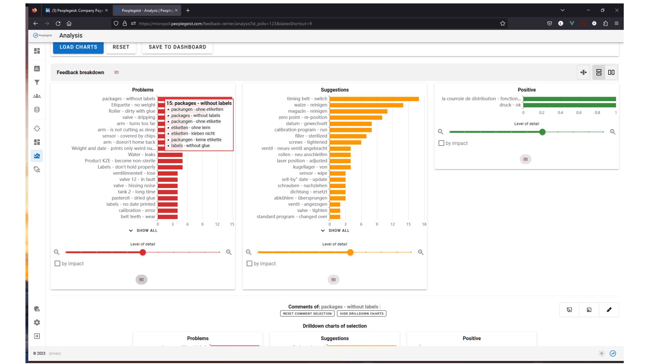
Task: Adjust the Level of detail slider for Suggestions
Action: 350,252
